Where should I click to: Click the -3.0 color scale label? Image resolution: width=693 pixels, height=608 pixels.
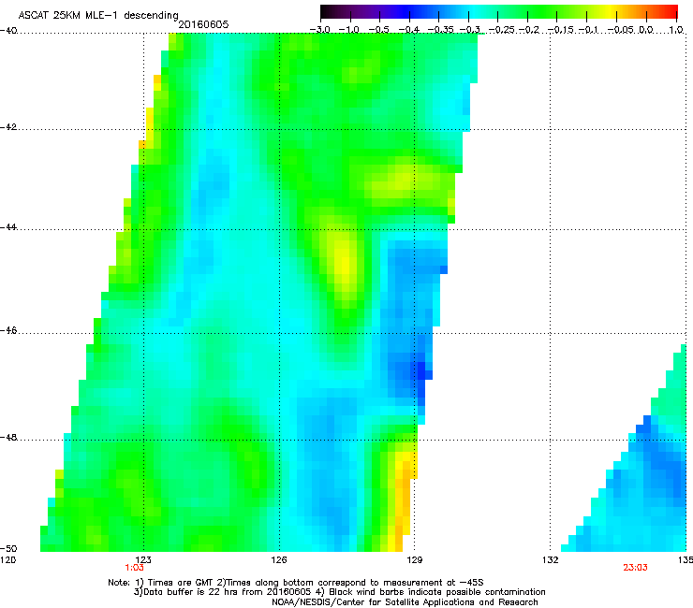point(320,30)
